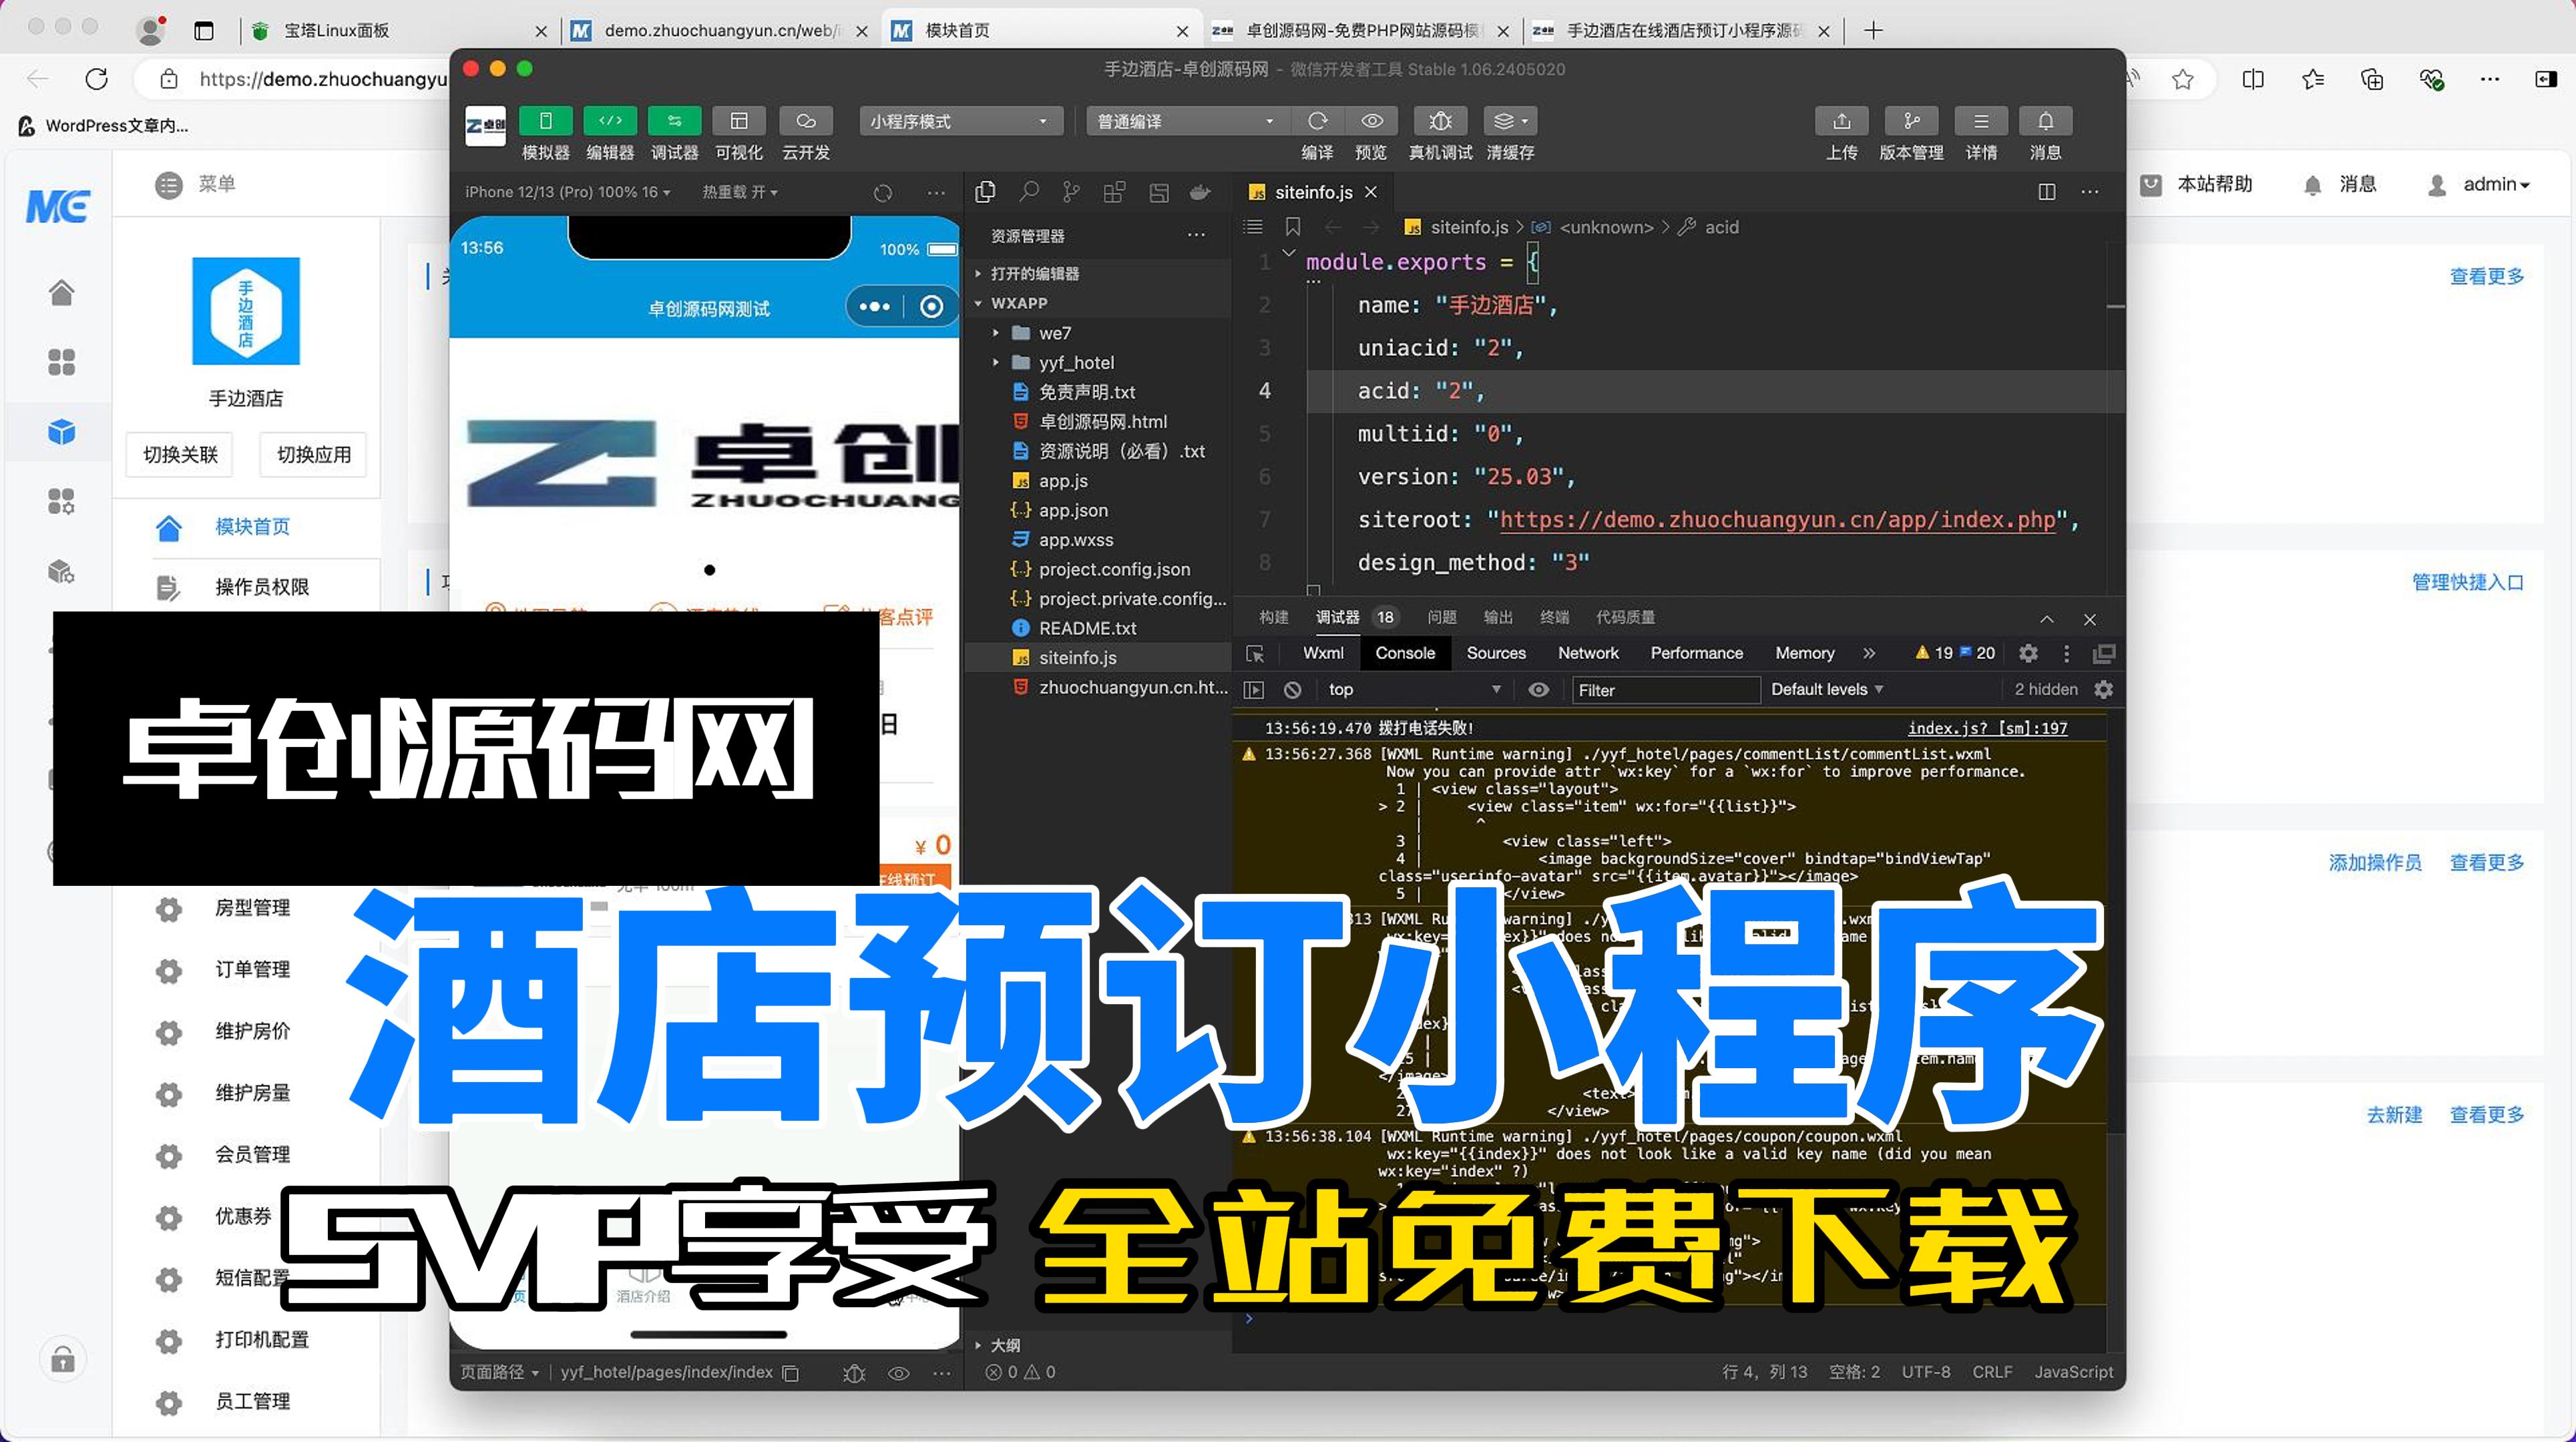
Task: Open the Default levels dropdown
Action: 1827,689
